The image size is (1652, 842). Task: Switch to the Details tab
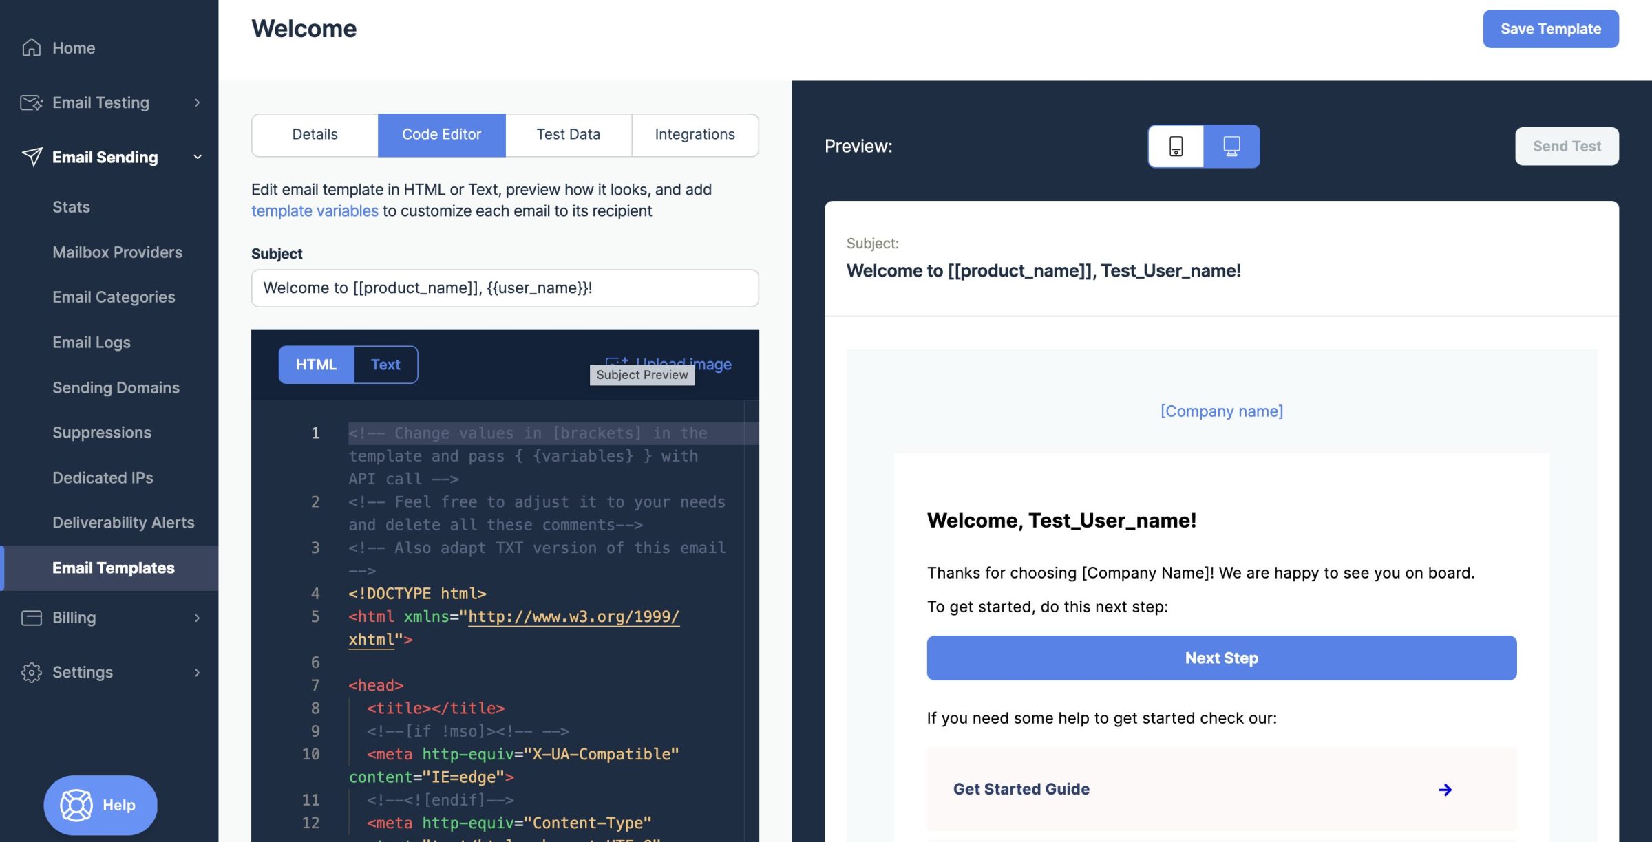pos(315,134)
